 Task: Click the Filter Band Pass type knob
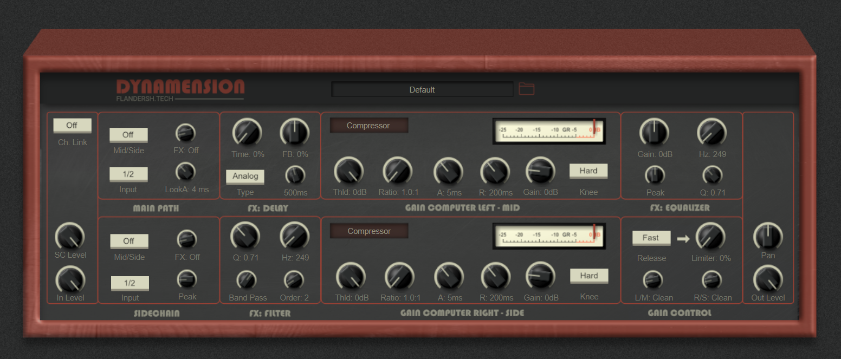[x=247, y=280]
